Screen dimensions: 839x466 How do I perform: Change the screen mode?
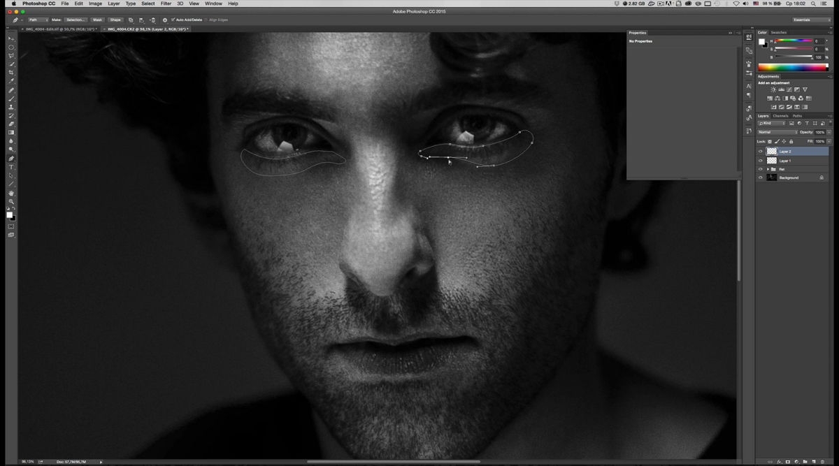[11, 235]
